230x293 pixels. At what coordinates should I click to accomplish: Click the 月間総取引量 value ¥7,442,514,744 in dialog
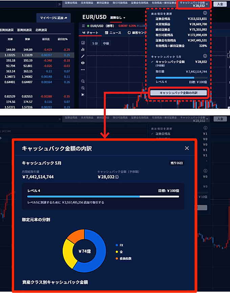click(38, 177)
